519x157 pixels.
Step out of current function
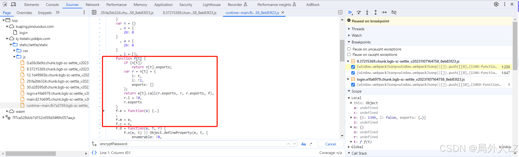pos(375,12)
